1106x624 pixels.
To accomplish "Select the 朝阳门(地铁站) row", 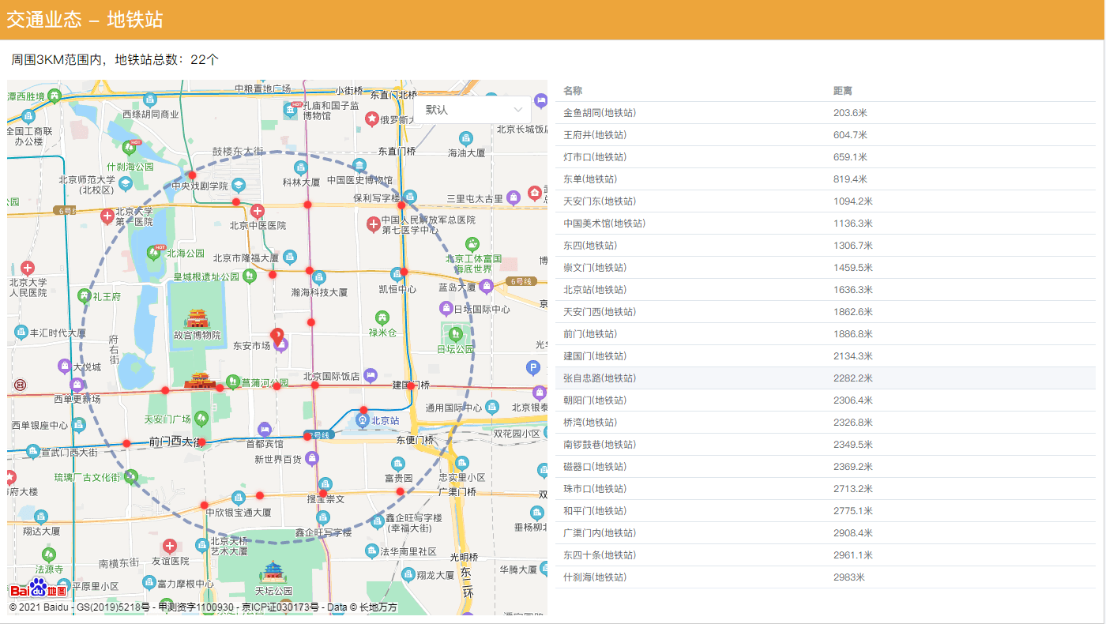I will click(x=826, y=400).
